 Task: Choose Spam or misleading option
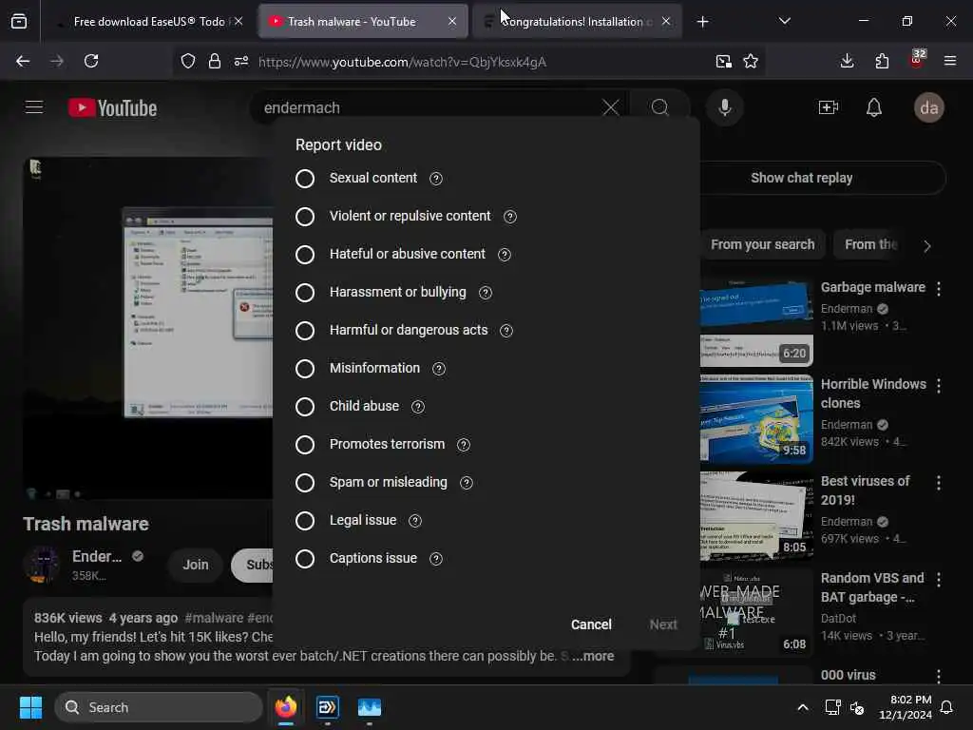click(x=305, y=482)
